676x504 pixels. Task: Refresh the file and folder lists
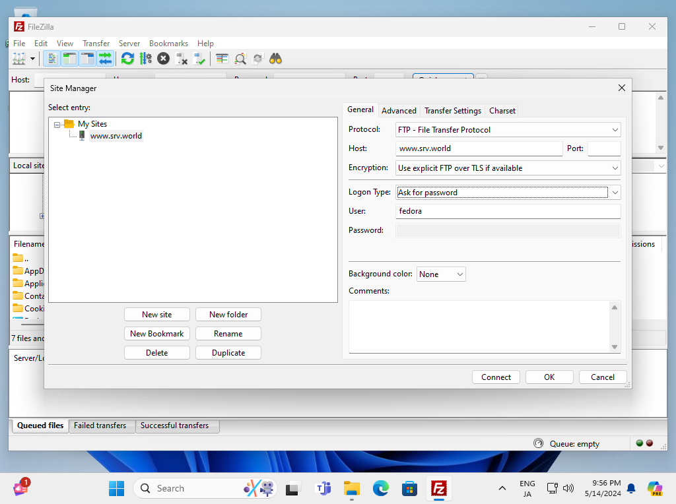tap(127, 59)
